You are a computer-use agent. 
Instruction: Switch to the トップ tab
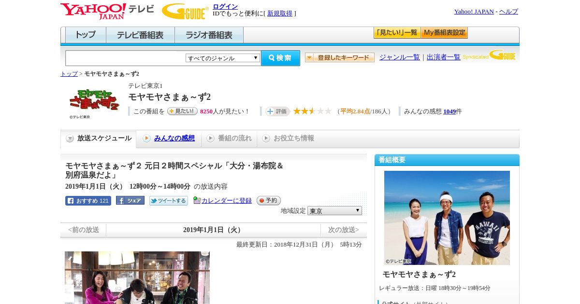click(86, 35)
